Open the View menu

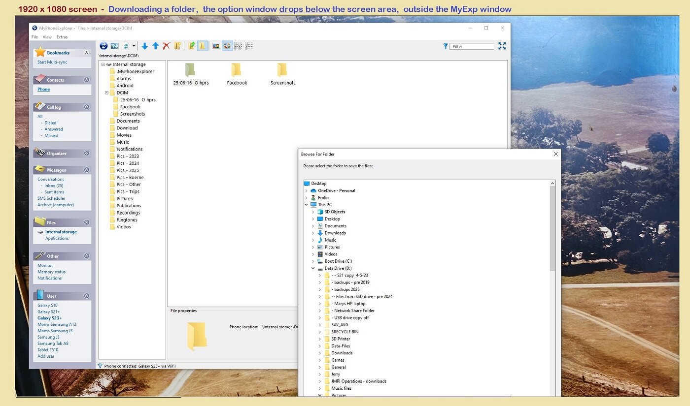(x=47, y=37)
